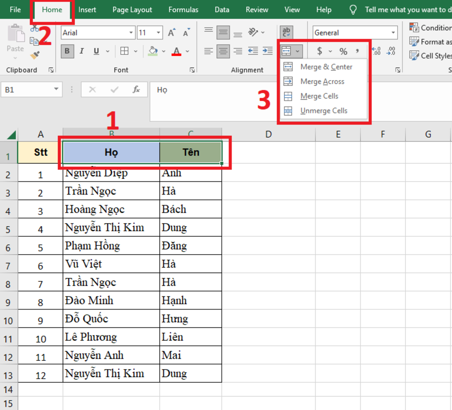Click Conditional Formatting button

tap(431, 28)
